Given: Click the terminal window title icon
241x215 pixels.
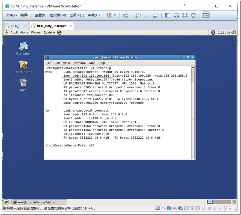Looking at the screenshot, I should tap(47, 57).
